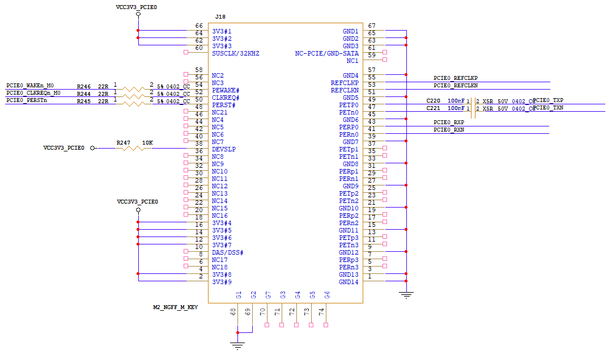Click VCC3V3_PCIE0 power port at top
616x359 pixels.
138,14
